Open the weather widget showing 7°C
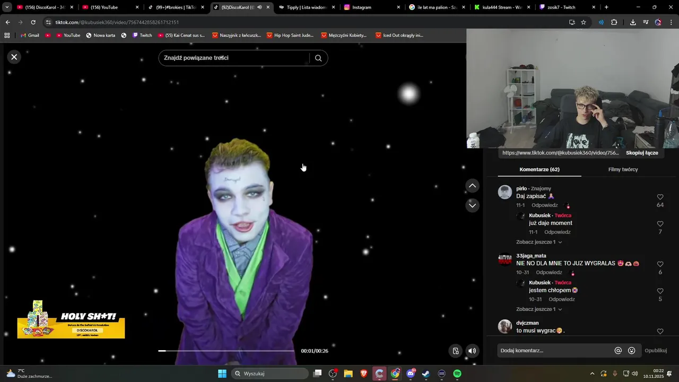 [29, 374]
